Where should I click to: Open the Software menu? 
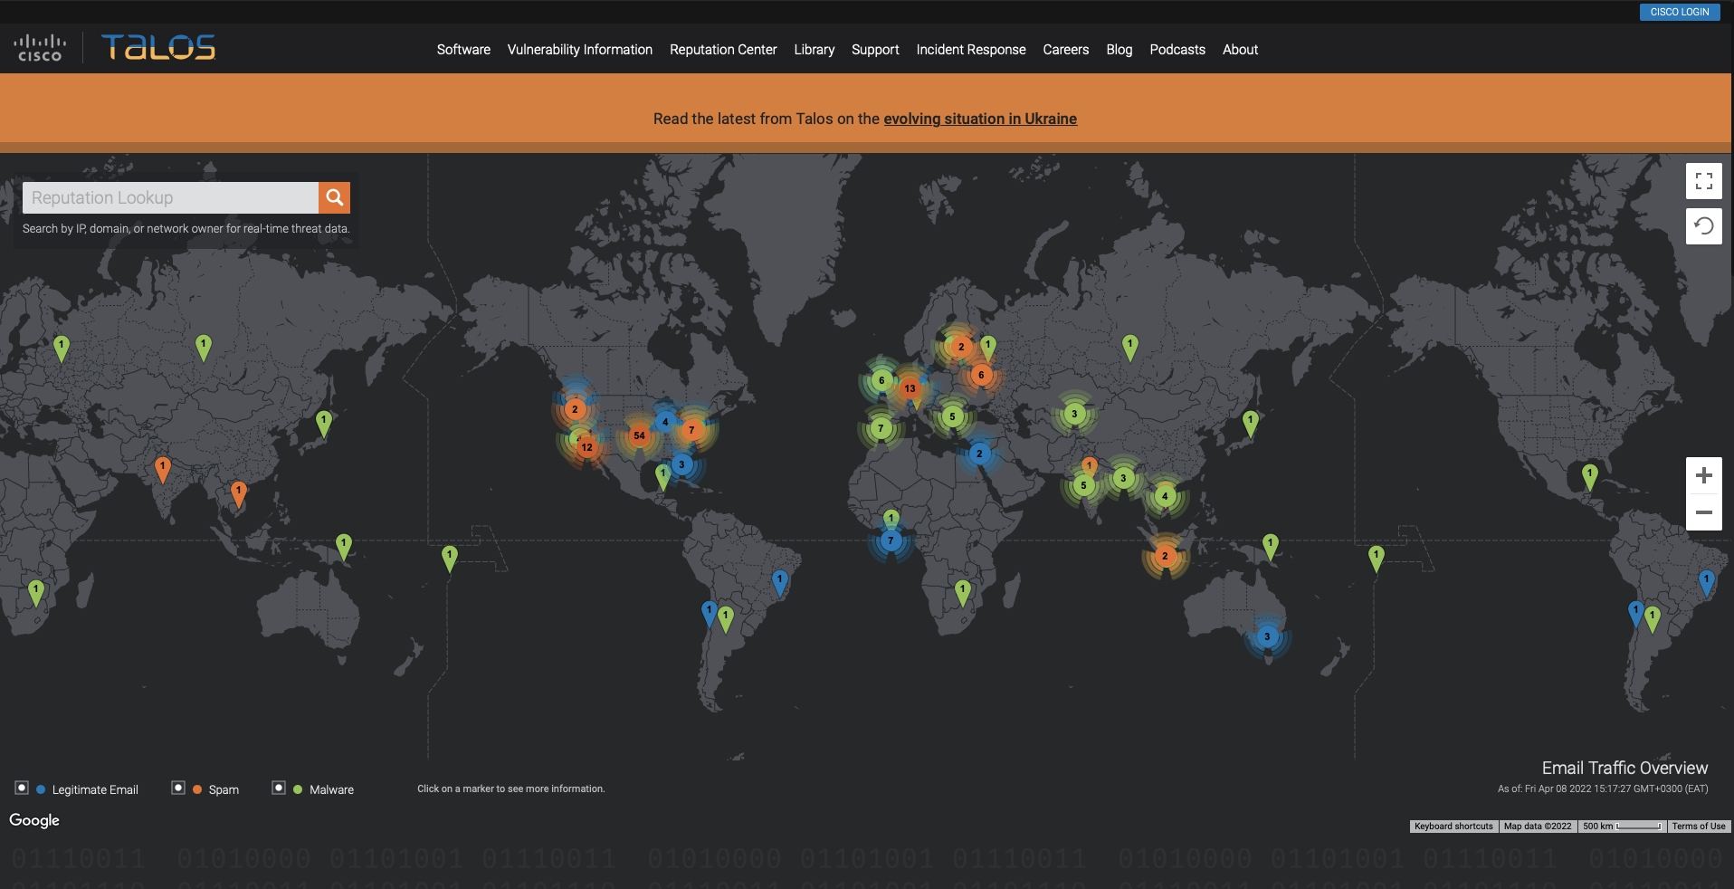(463, 50)
